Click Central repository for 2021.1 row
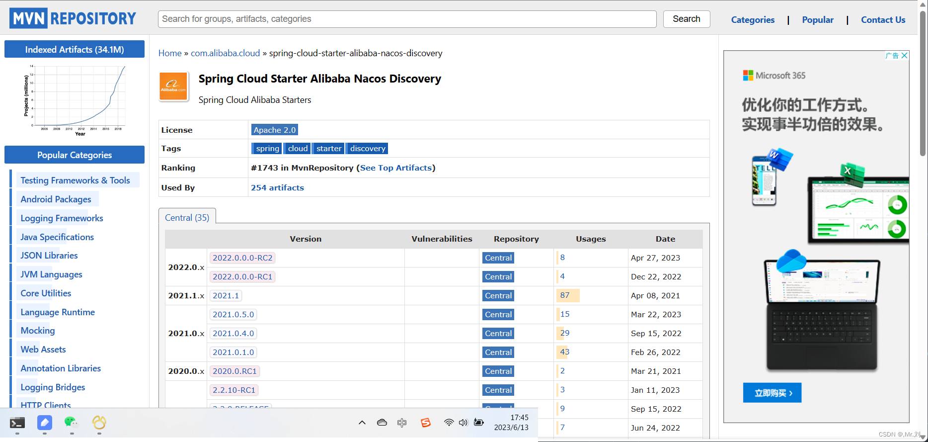This screenshot has width=928, height=442. coord(498,295)
